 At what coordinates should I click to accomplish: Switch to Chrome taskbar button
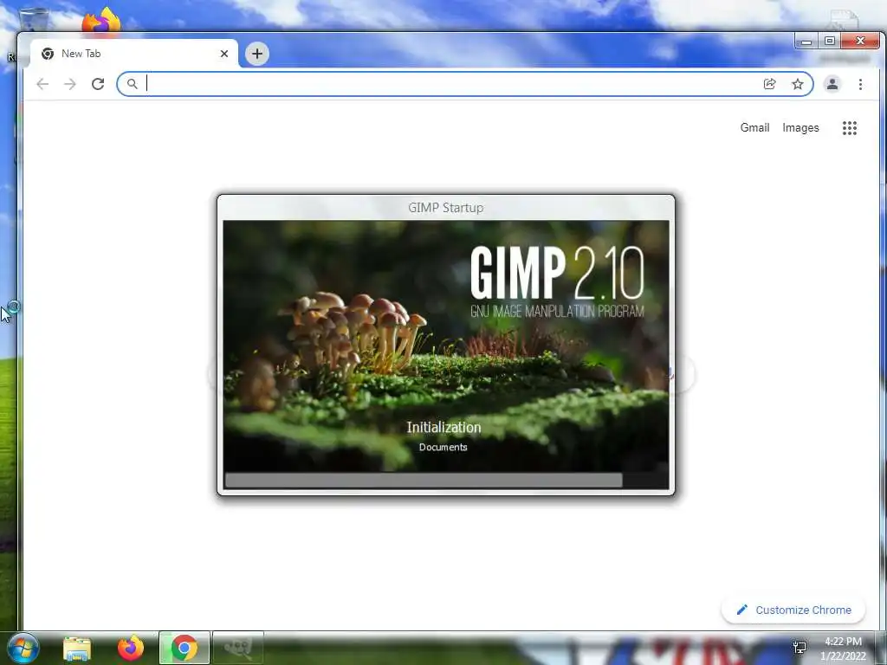(x=185, y=648)
